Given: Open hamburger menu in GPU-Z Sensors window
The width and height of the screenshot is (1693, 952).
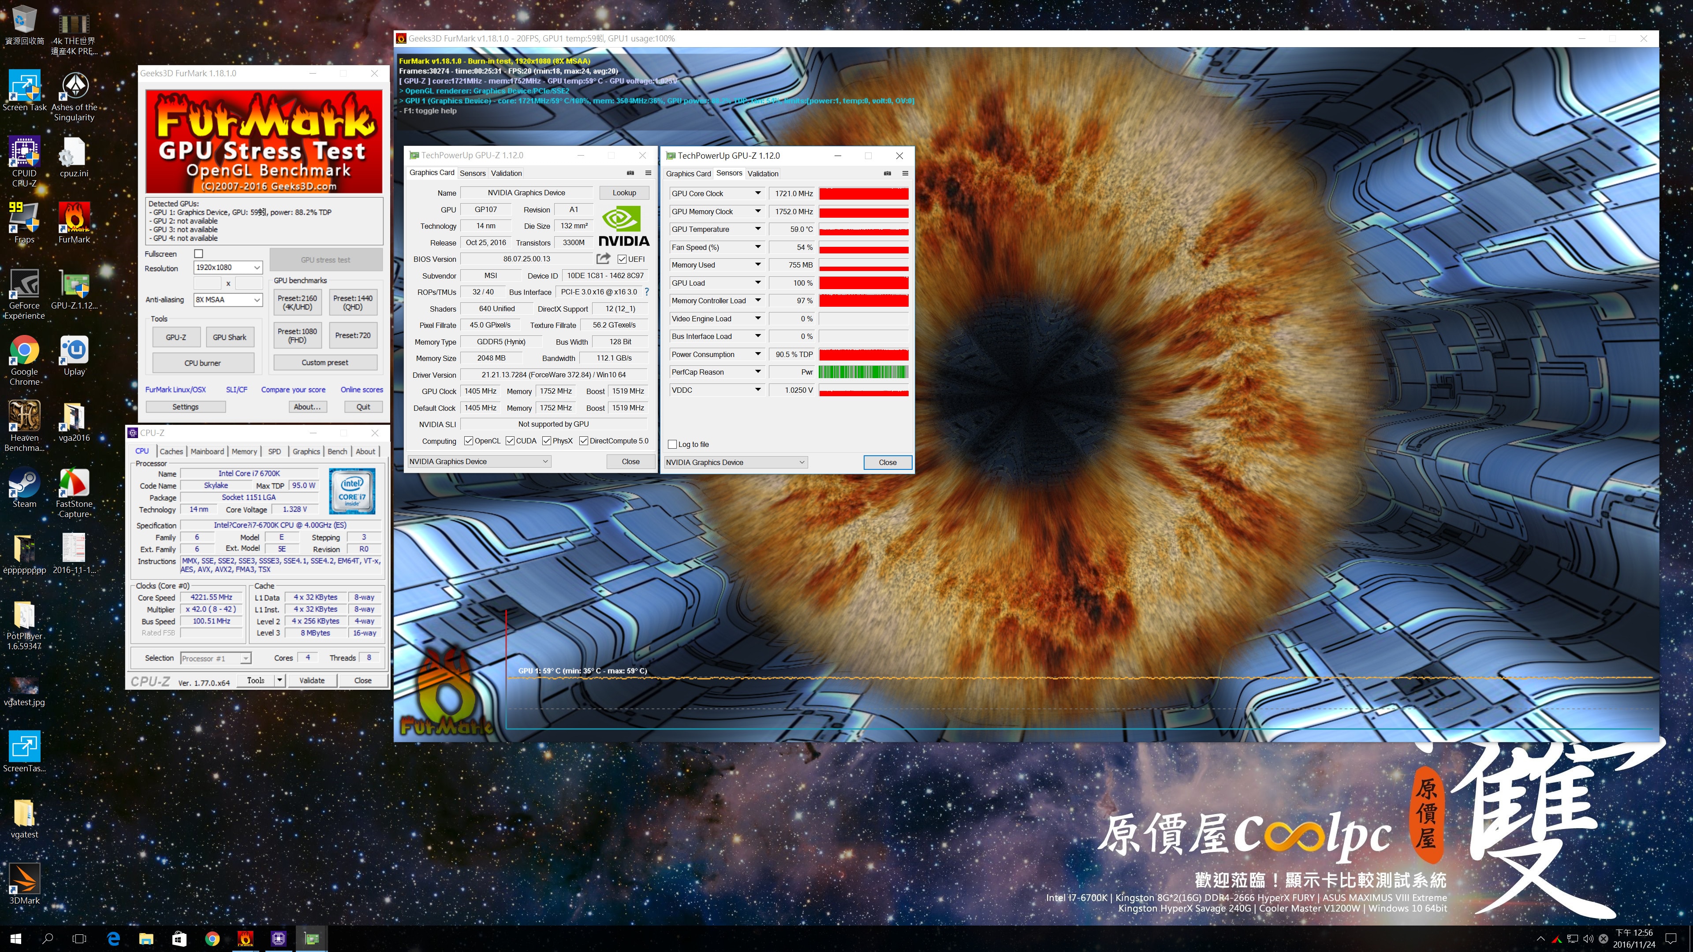Looking at the screenshot, I should (905, 174).
